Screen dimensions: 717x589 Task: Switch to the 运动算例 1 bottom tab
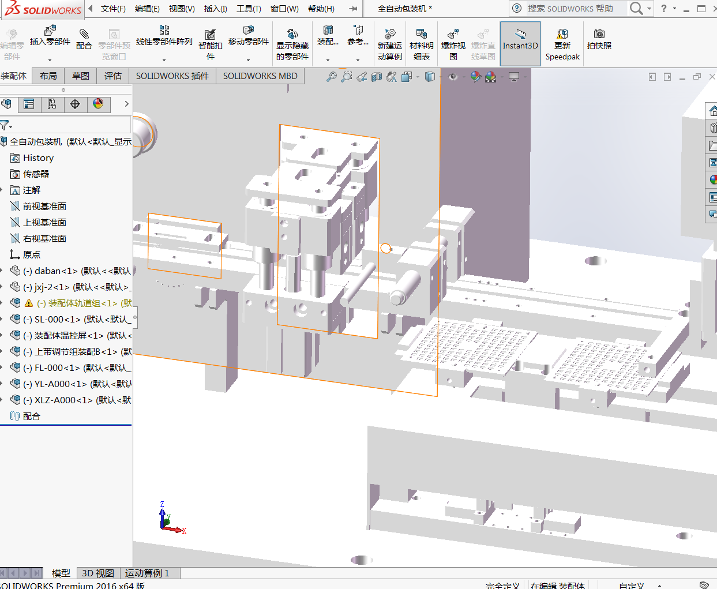click(147, 573)
